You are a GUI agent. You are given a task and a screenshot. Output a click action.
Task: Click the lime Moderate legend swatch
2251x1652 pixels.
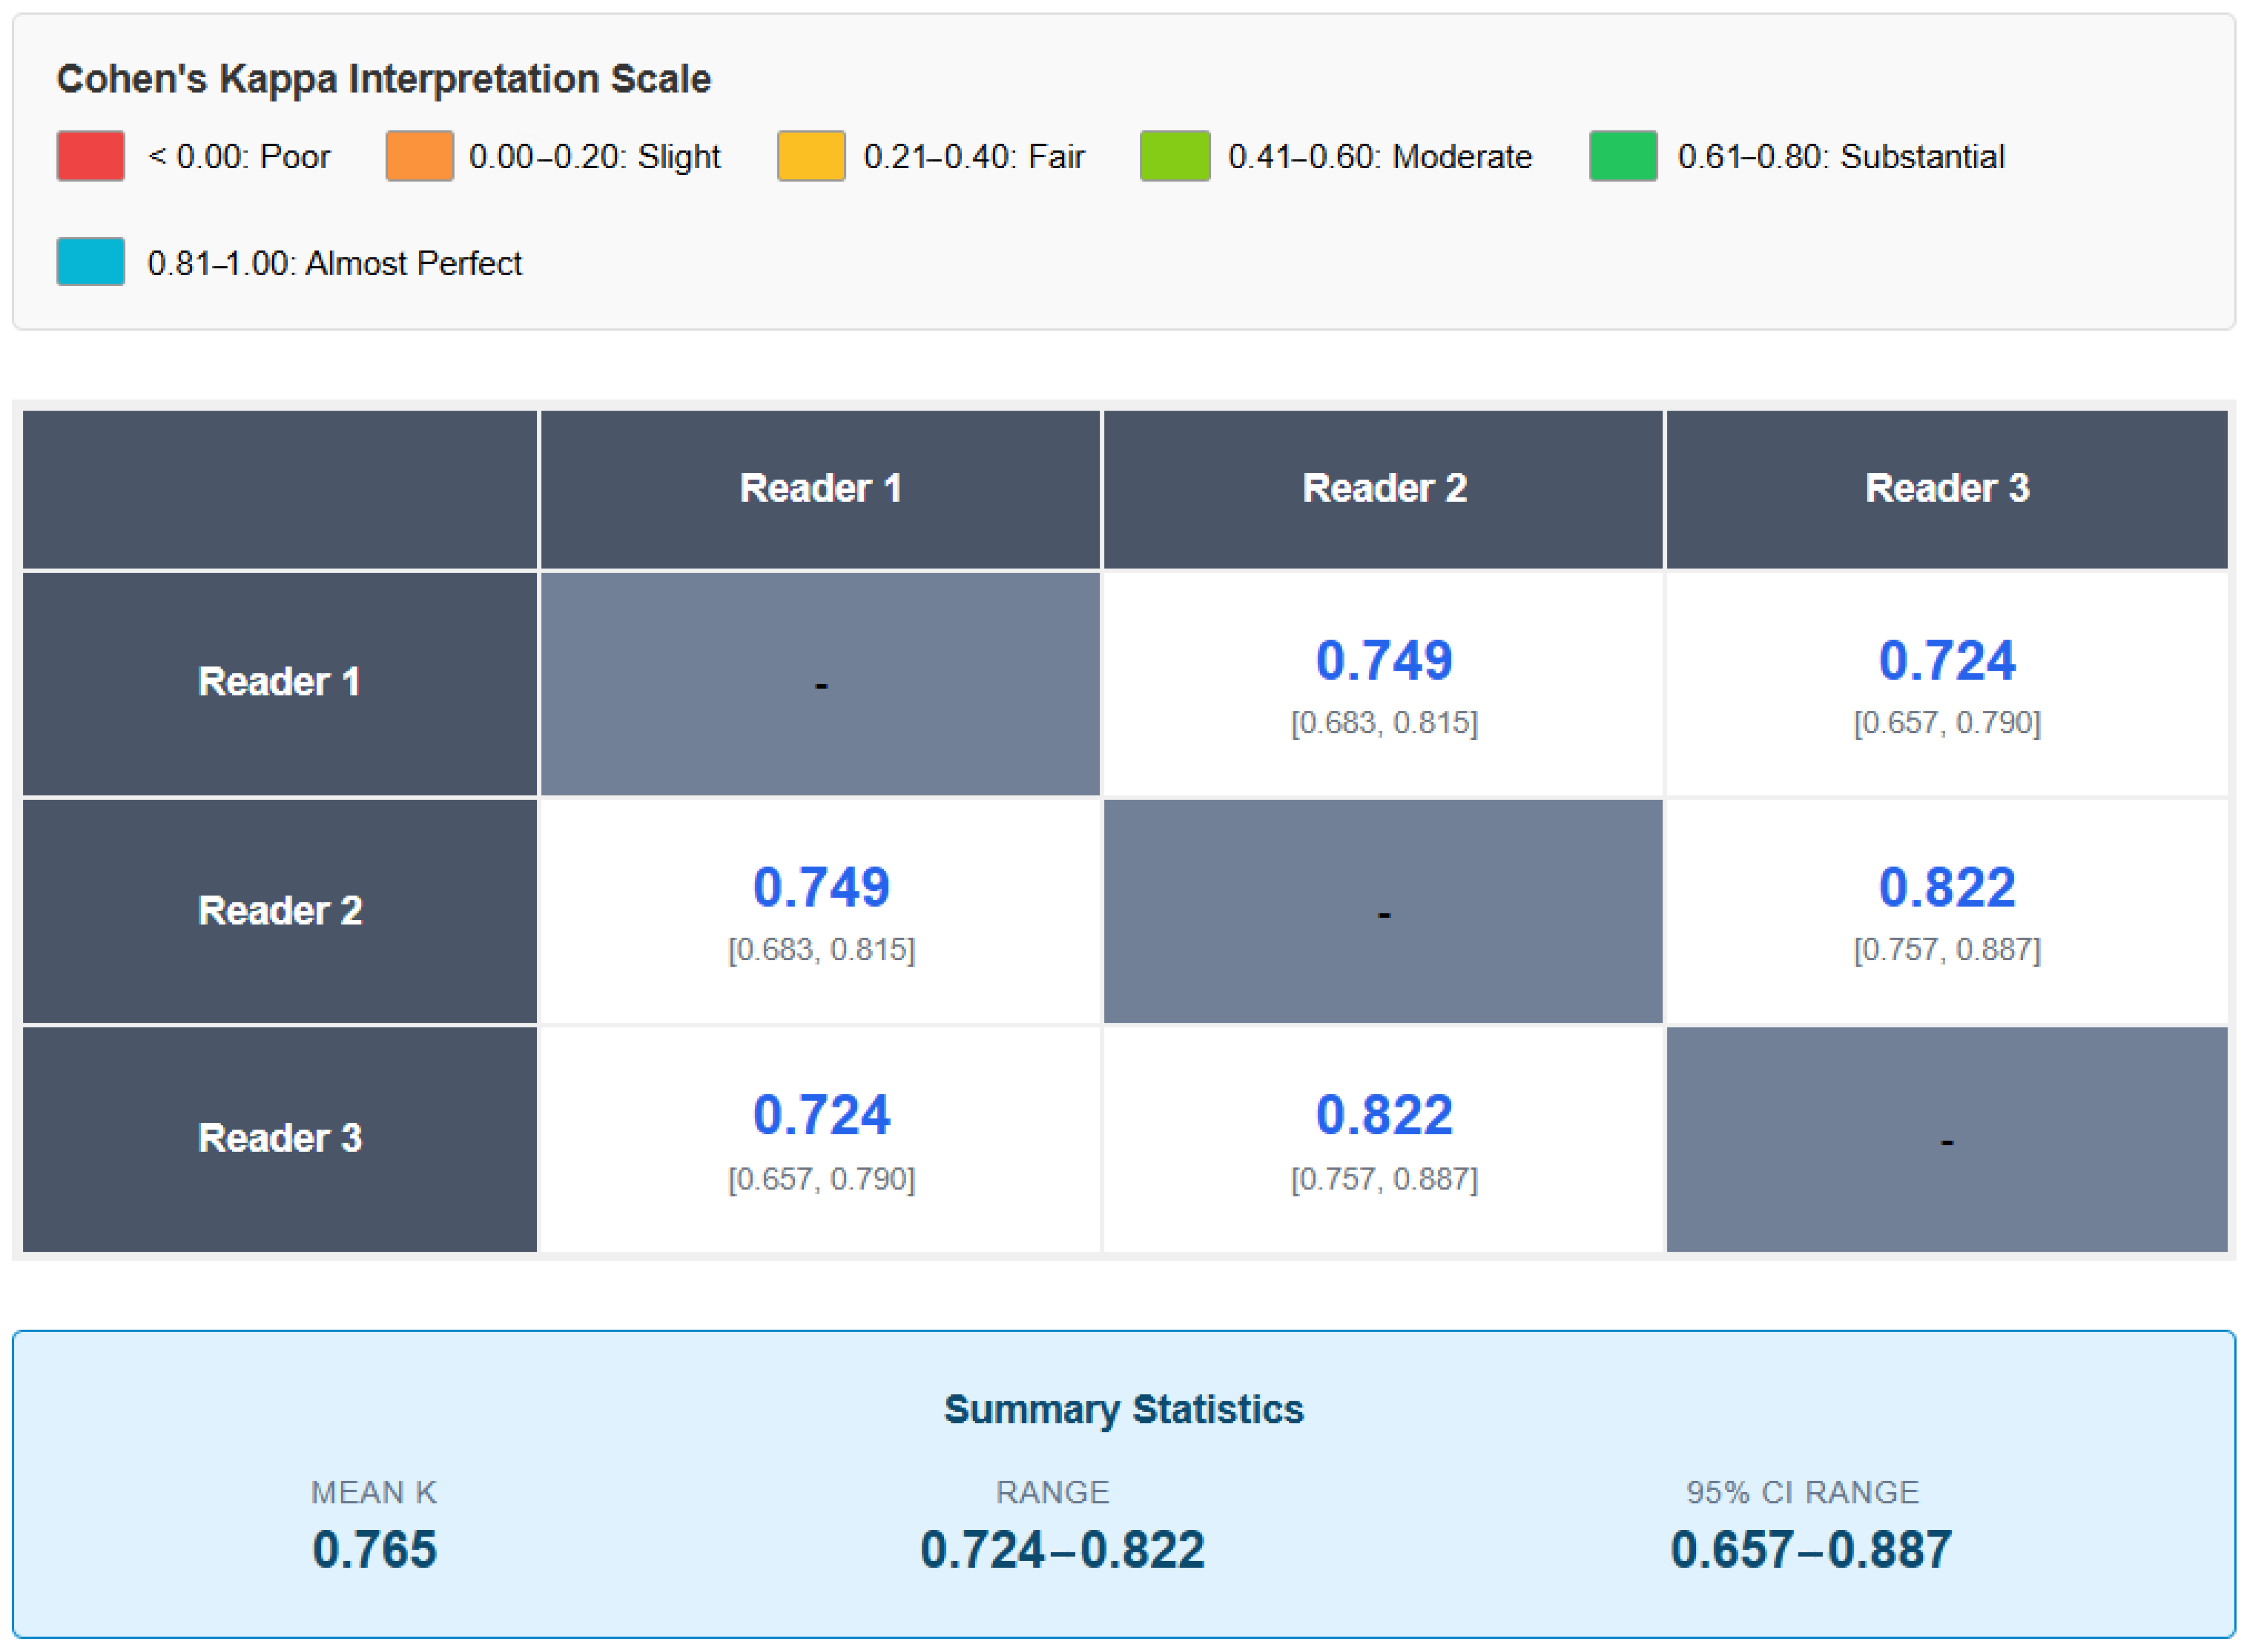[1174, 156]
